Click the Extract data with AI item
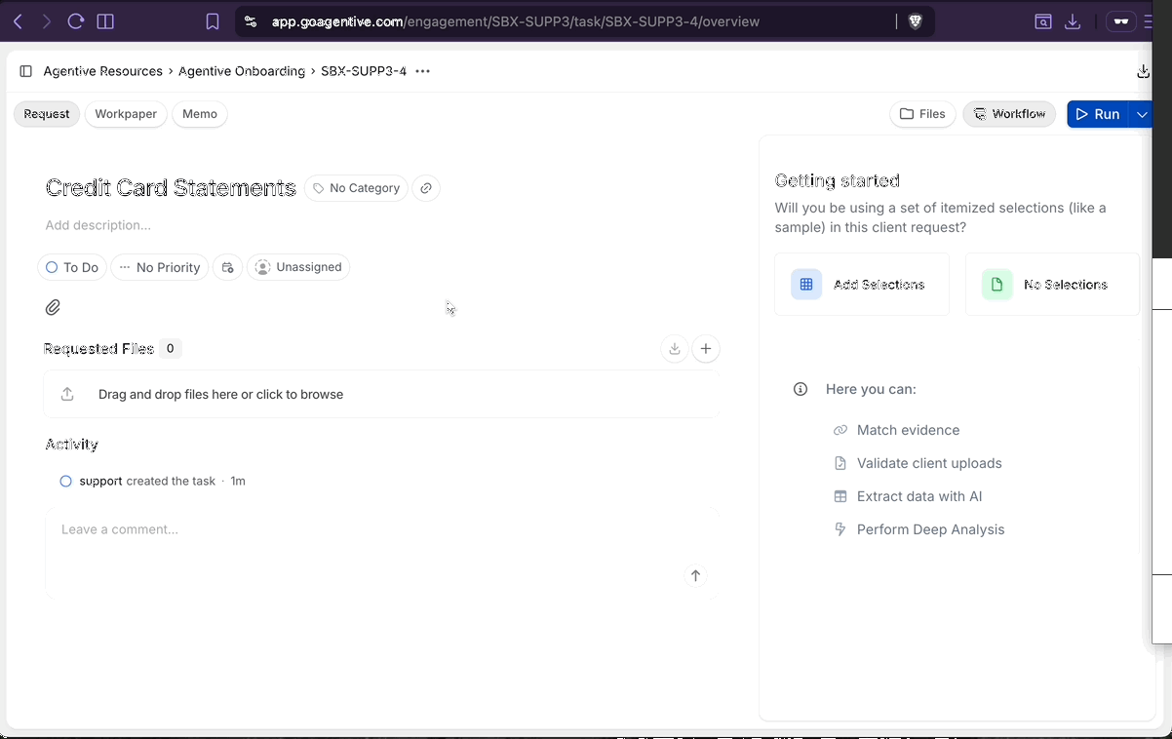The image size is (1172, 739). pos(908,496)
